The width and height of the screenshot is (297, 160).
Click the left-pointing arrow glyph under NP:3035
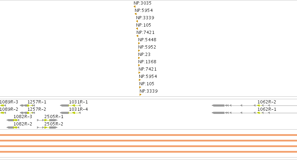click(x=134, y=7)
